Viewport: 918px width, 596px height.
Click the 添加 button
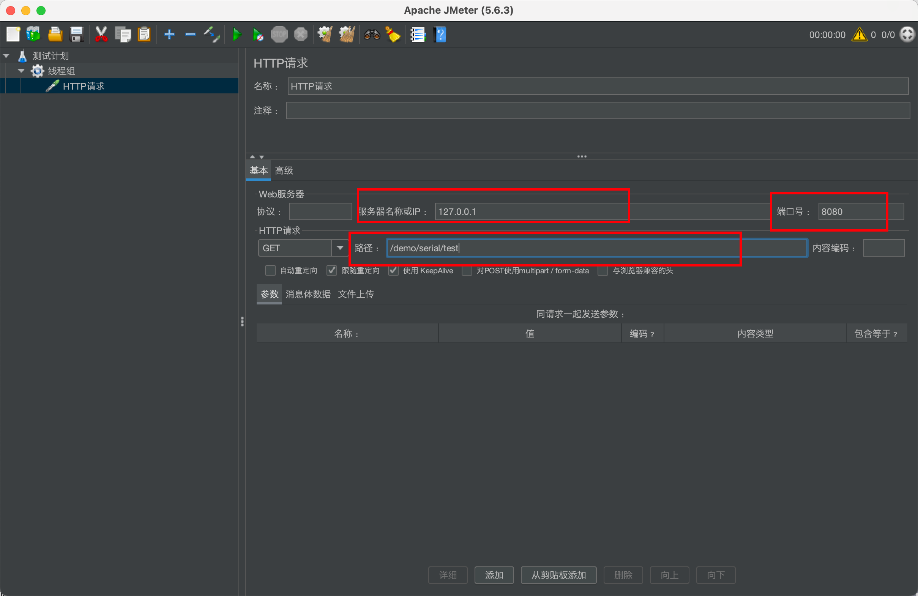click(x=494, y=575)
